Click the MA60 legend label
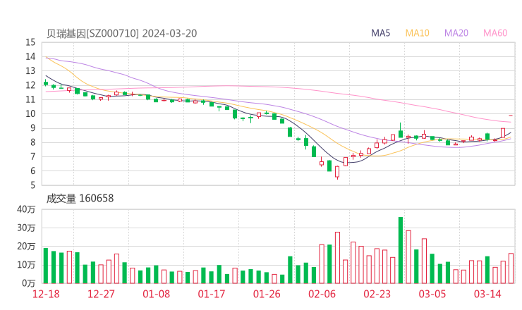Viewport: 522px width, 310px height. (x=495, y=33)
